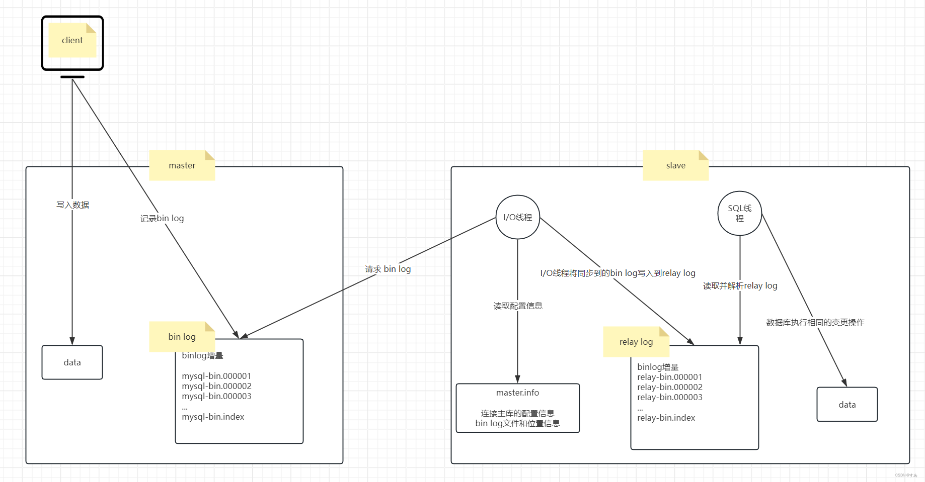Select the relay log sticky note
Image resolution: width=925 pixels, height=482 pixels.
coord(636,342)
